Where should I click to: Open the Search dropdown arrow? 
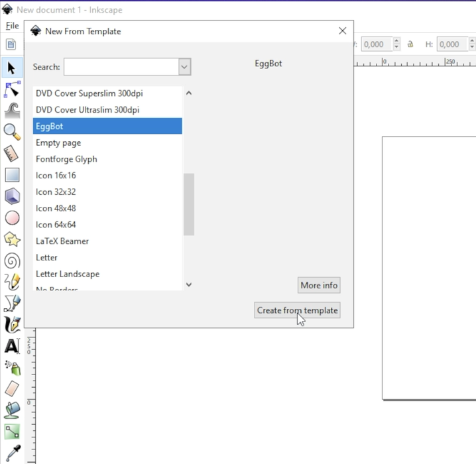184,67
